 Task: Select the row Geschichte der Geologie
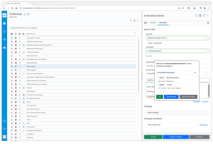73,95
